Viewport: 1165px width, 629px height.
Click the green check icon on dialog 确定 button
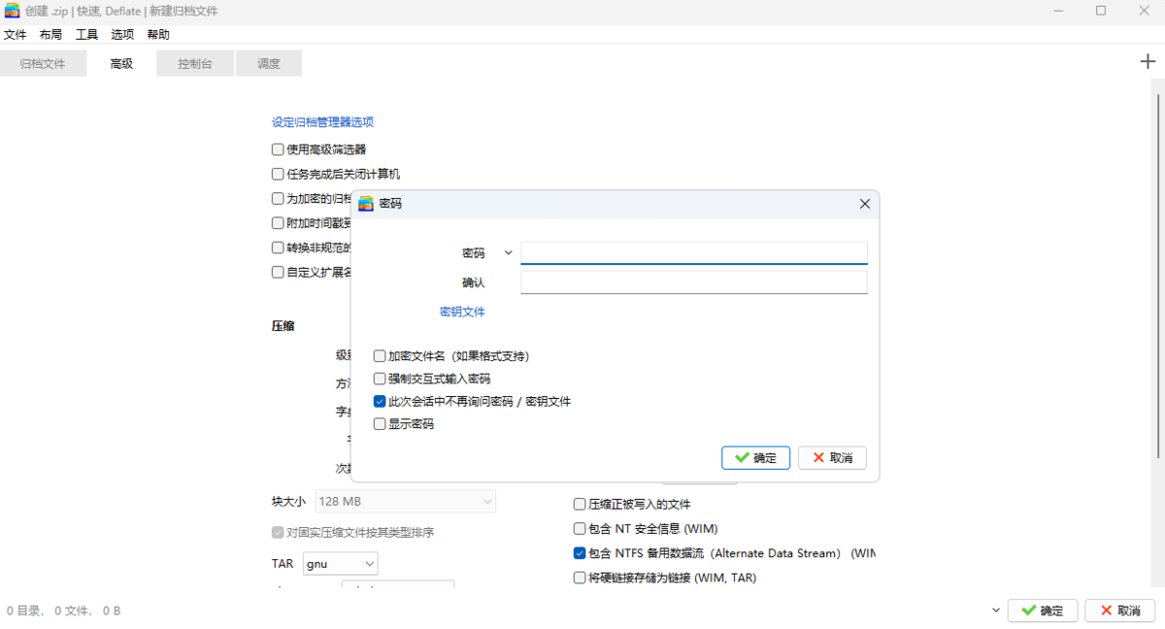[x=740, y=457]
